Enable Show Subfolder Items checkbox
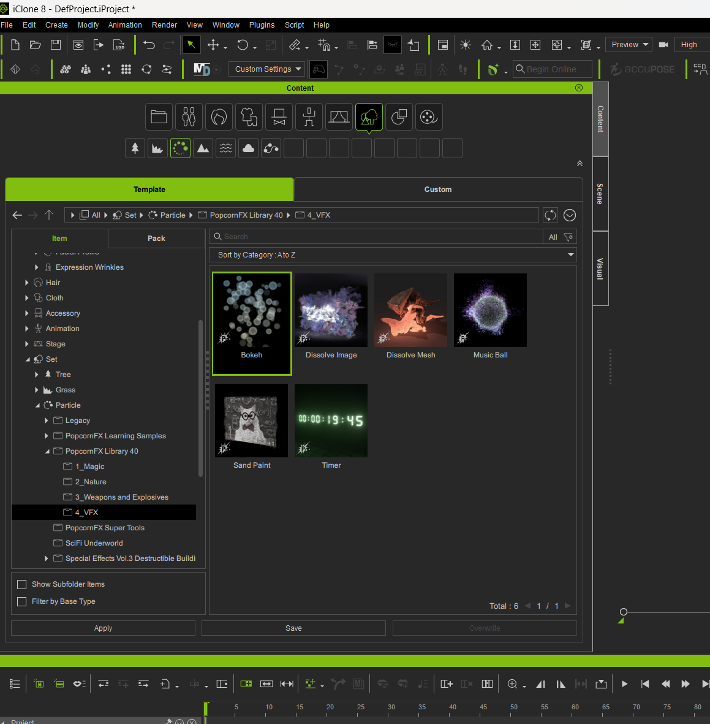Viewport: 710px width, 724px height. click(x=21, y=585)
